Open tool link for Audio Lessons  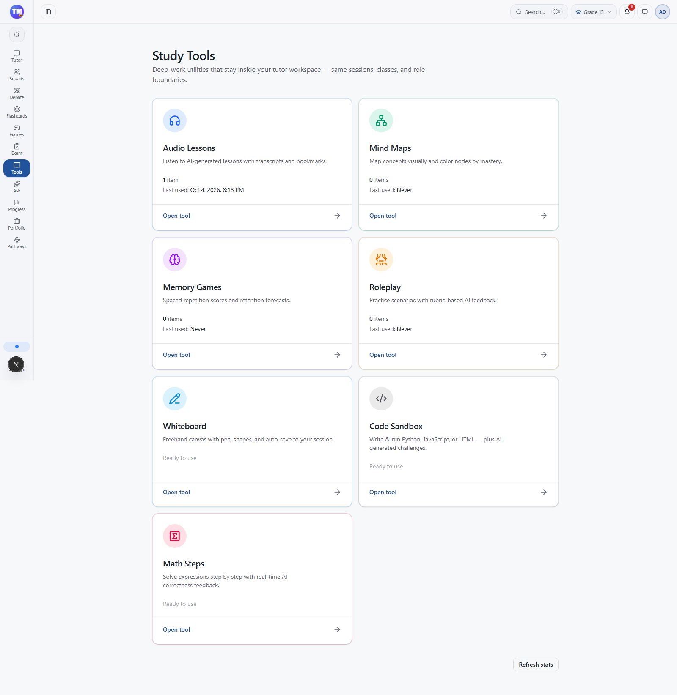click(x=176, y=216)
